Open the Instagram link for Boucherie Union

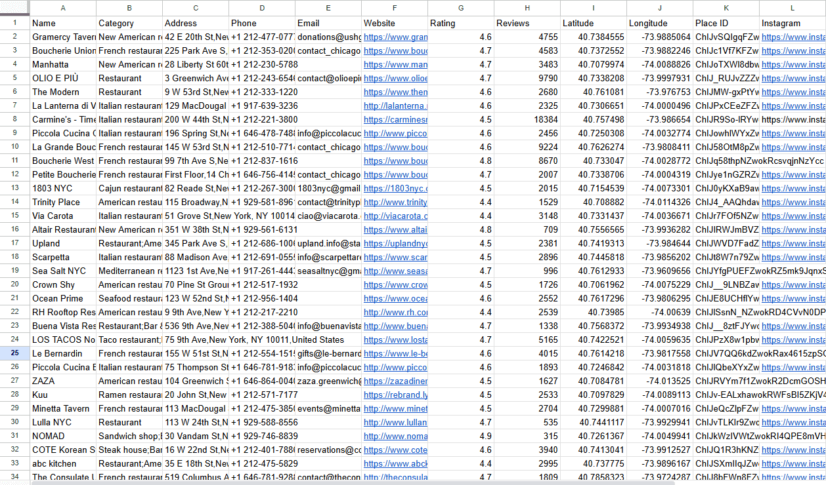click(x=792, y=50)
